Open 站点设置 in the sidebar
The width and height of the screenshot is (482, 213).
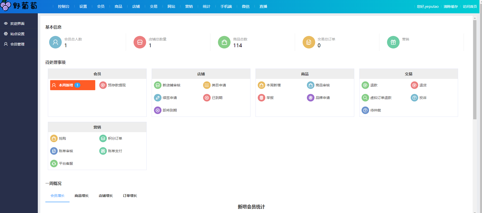[x=17, y=34]
